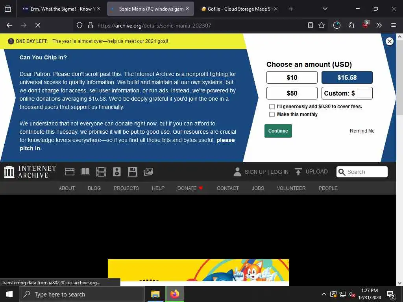Open the Software floppy icon
The image size is (403, 302).
(133, 172)
